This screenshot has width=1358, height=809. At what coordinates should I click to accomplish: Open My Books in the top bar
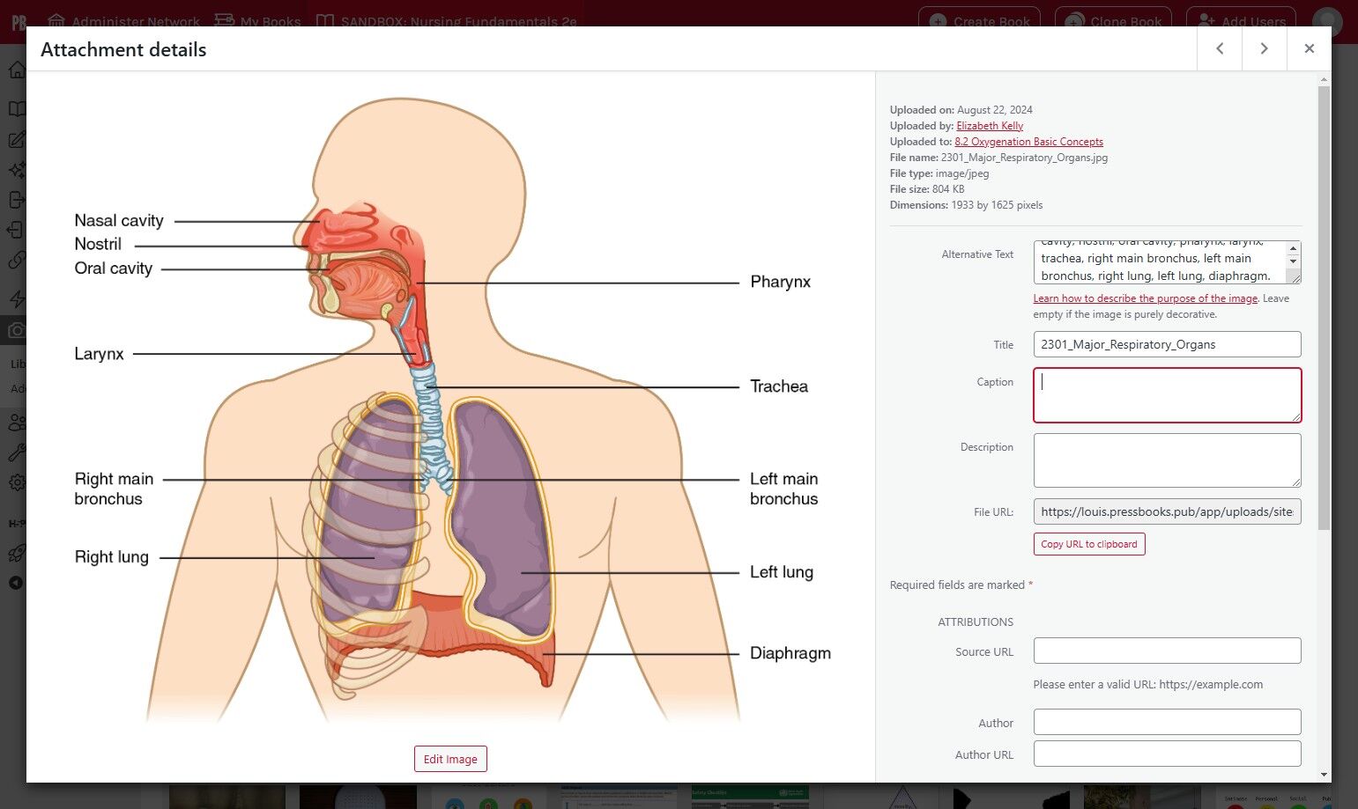257,21
